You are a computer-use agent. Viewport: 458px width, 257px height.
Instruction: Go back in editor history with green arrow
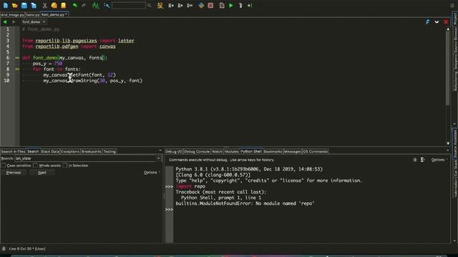(x=5, y=22)
